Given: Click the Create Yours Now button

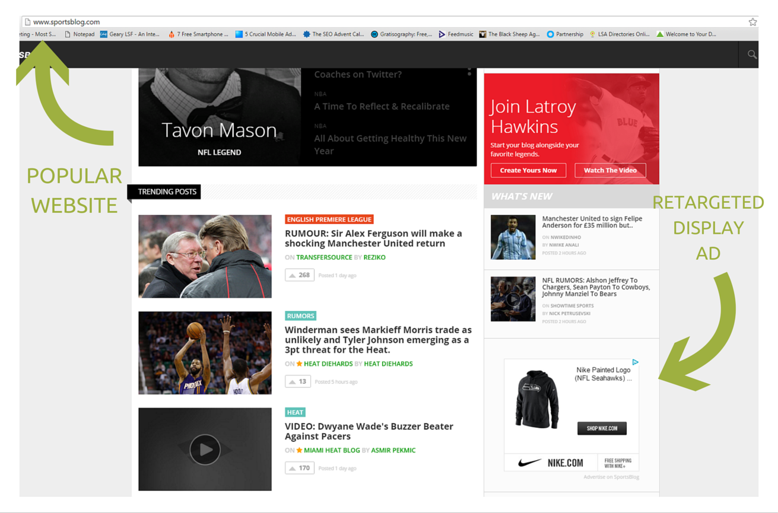Looking at the screenshot, I should click(x=528, y=170).
